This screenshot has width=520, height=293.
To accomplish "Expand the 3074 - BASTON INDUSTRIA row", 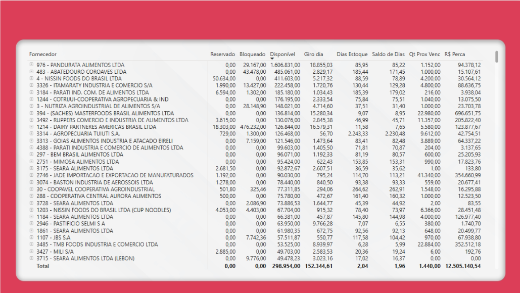I will tap(31, 182).
